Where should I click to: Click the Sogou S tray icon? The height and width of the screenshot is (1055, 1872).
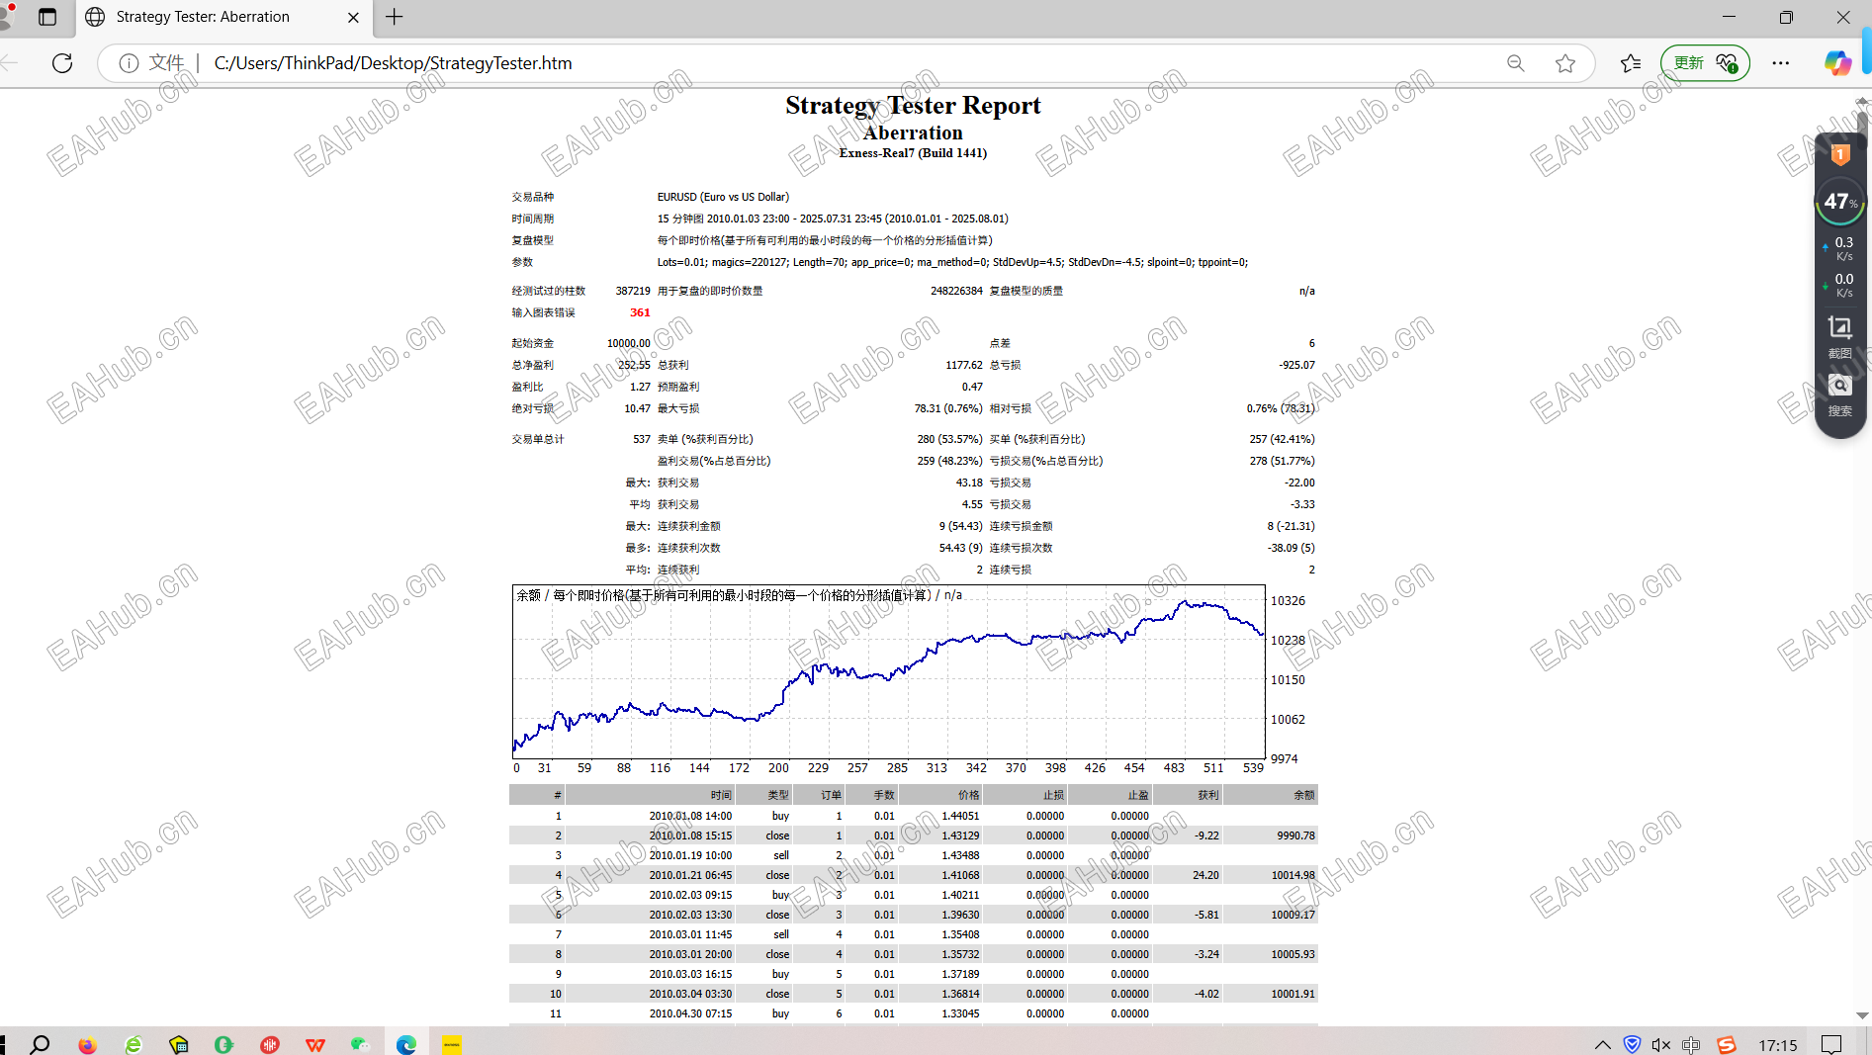[x=1727, y=1045]
